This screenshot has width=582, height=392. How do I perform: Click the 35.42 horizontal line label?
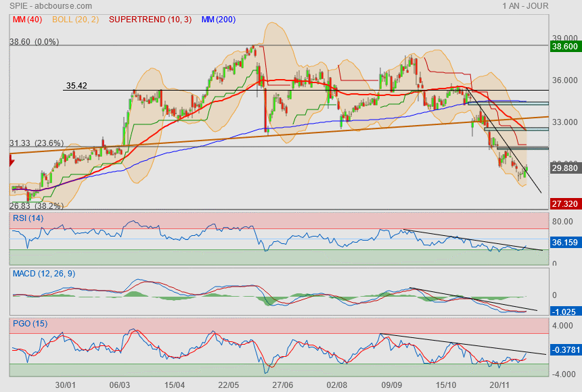click(76, 86)
